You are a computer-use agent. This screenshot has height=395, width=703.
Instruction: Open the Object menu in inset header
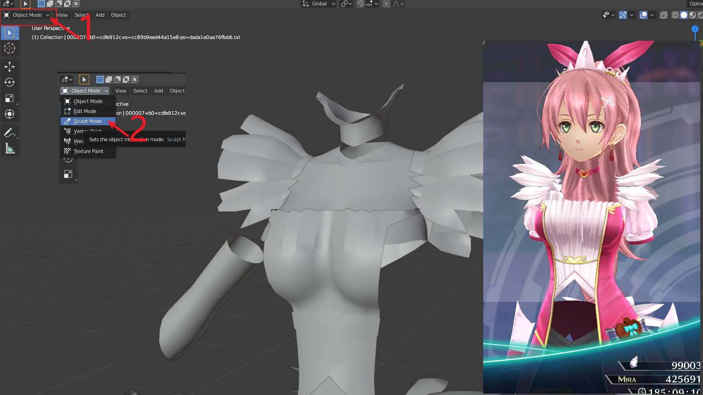coord(177,91)
